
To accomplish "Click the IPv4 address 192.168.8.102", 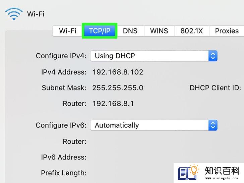I will [118, 72].
